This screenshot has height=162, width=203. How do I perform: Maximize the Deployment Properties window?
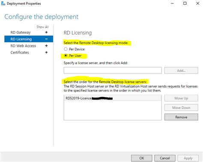tap(185, 3)
